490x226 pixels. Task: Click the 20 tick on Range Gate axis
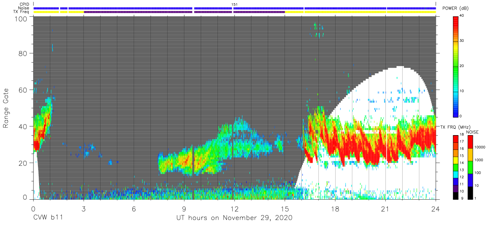[x=23, y=163]
